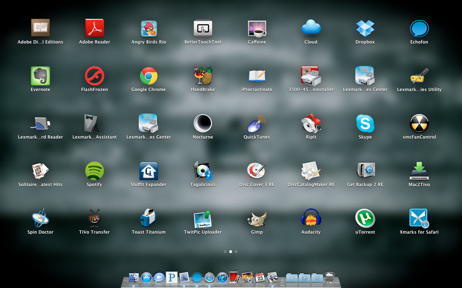This screenshot has height=288, width=462.
Task: Open Evernote
Action: pyautogui.click(x=40, y=76)
